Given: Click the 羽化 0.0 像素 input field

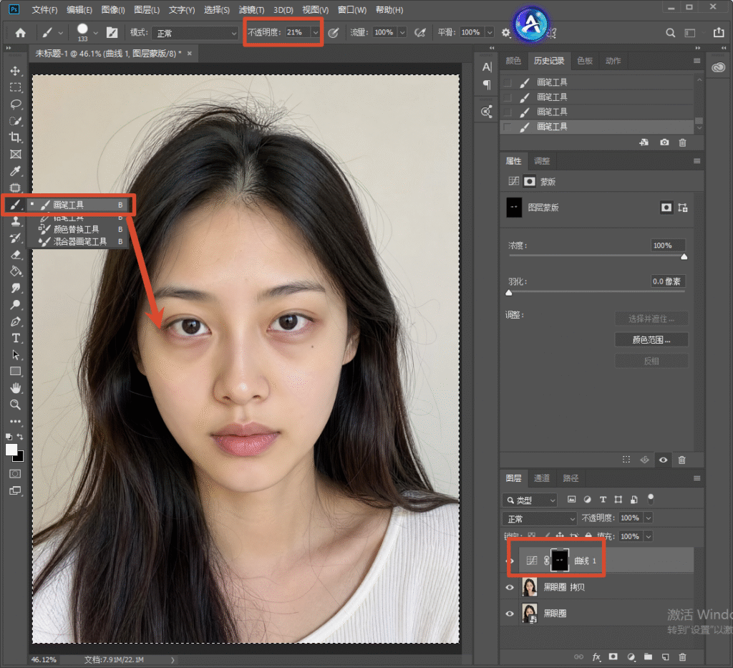Looking at the screenshot, I should click(x=668, y=281).
